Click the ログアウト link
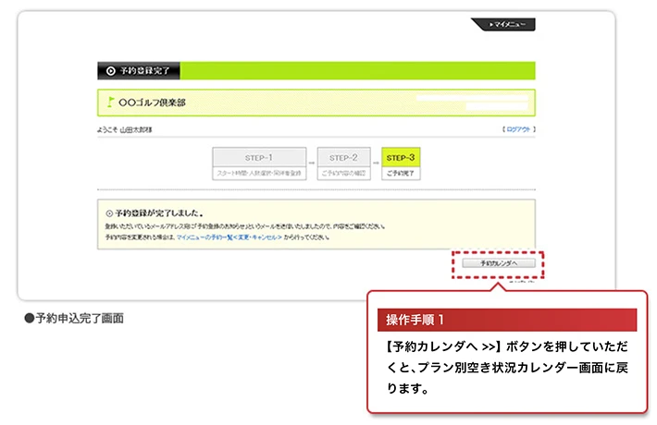The image size is (657, 425). tap(518, 130)
